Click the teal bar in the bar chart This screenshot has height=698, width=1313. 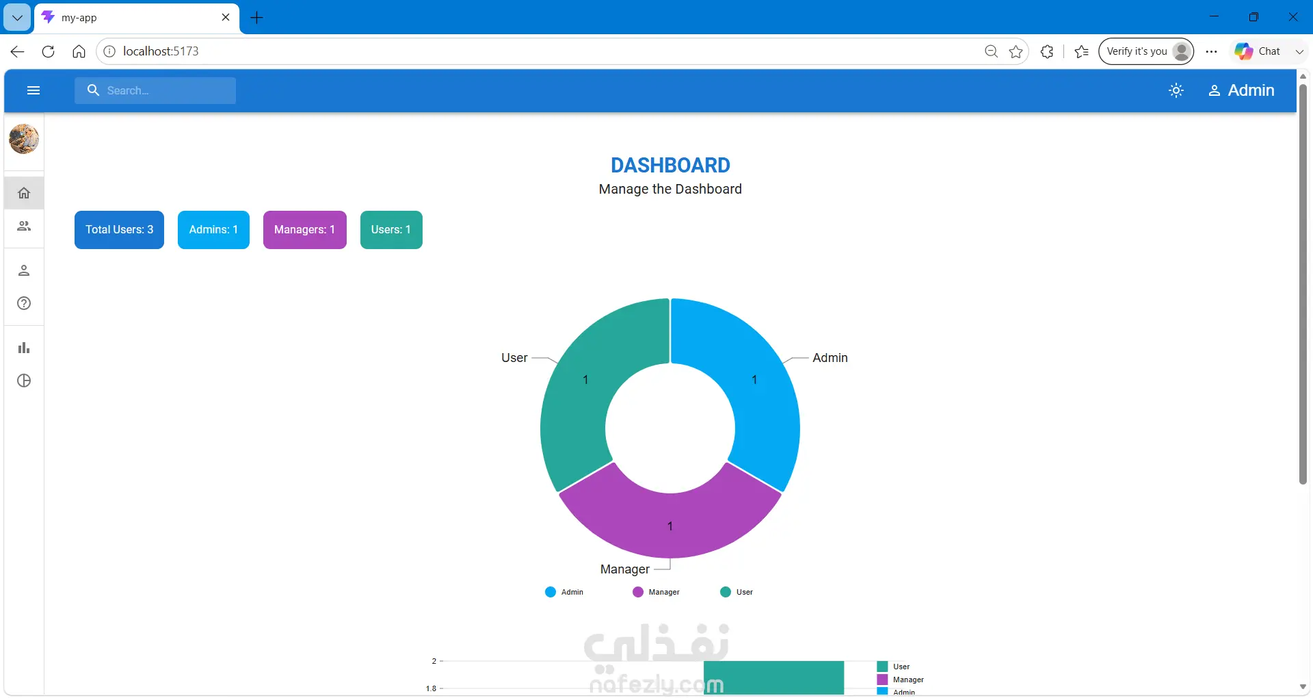[x=773, y=677]
